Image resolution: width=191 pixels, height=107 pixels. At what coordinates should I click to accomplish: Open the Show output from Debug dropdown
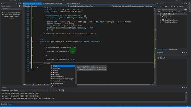[x=31, y=90]
